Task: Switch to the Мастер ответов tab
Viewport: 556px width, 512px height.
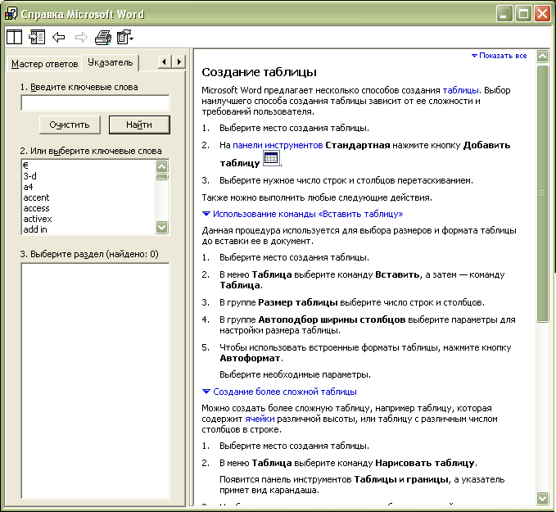Action: [45, 64]
